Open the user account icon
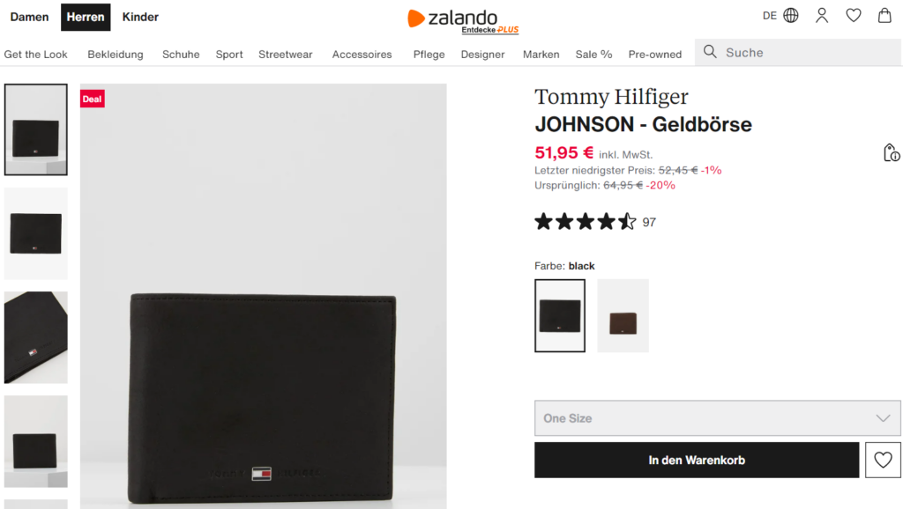 click(822, 16)
